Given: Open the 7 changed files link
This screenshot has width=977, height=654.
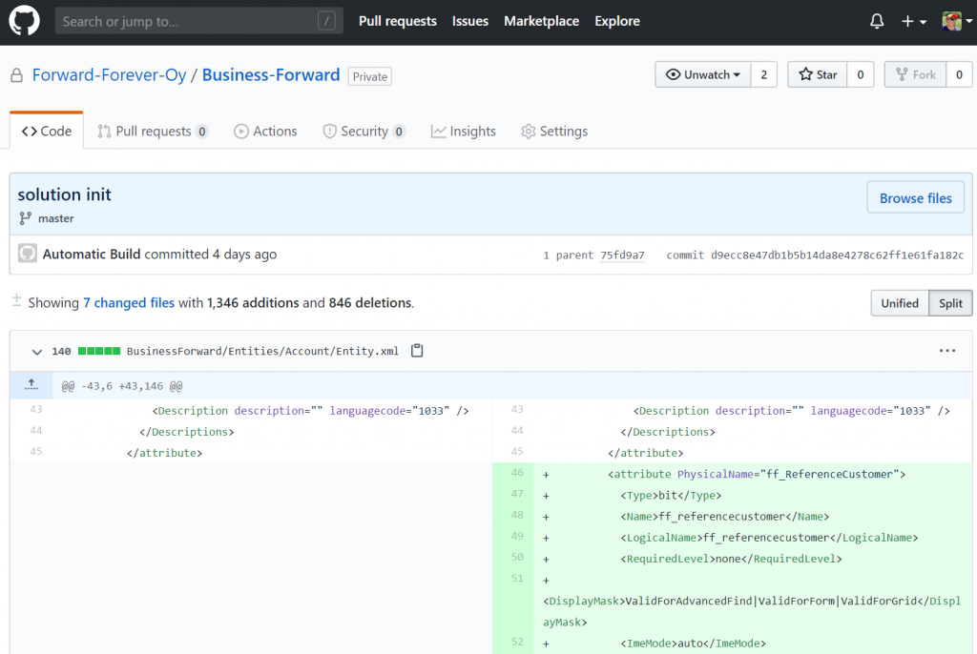Looking at the screenshot, I should pos(129,303).
